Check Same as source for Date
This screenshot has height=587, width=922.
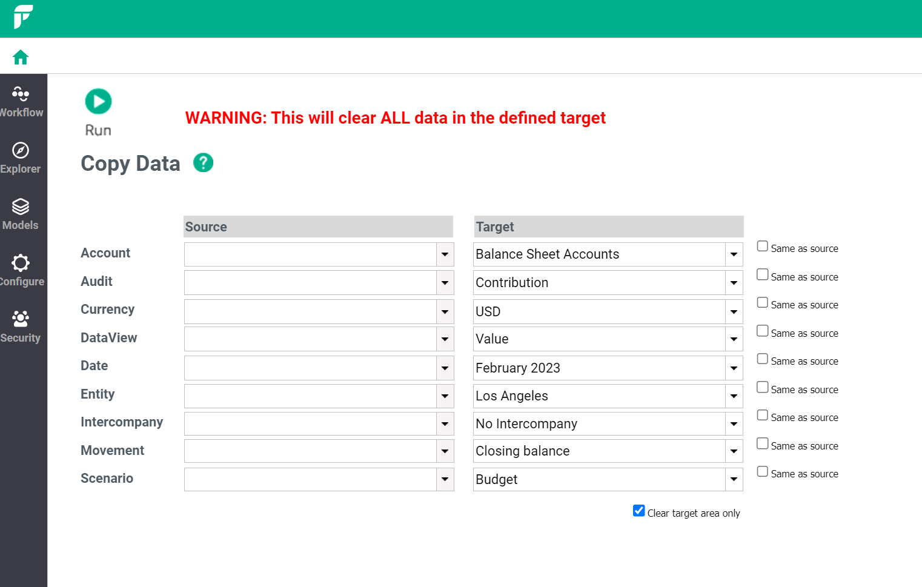[763, 359]
